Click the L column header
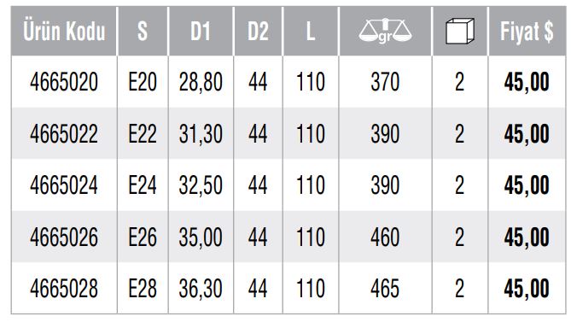 coord(311,31)
